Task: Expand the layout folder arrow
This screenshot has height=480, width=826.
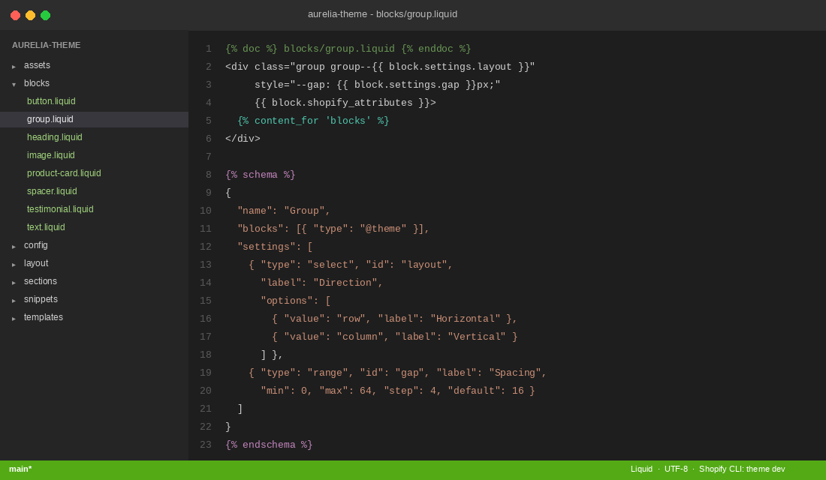Action: coord(14,264)
